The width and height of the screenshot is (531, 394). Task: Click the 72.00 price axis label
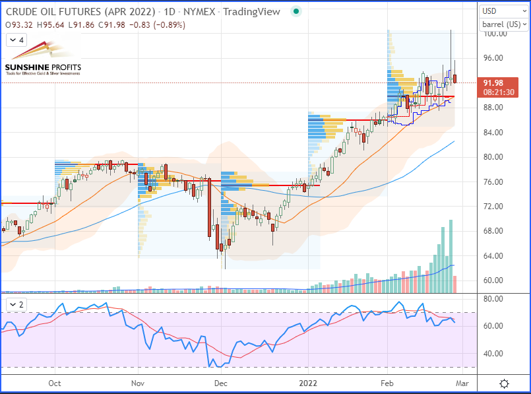pos(493,207)
